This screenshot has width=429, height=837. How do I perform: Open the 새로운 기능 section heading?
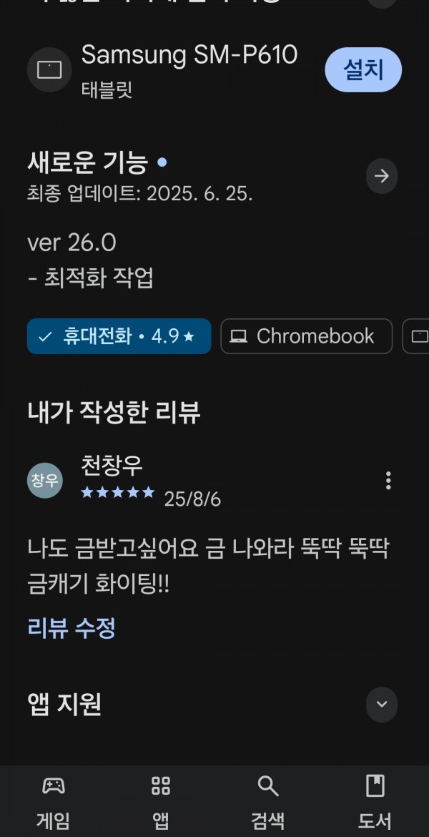click(x=87, y=163)
